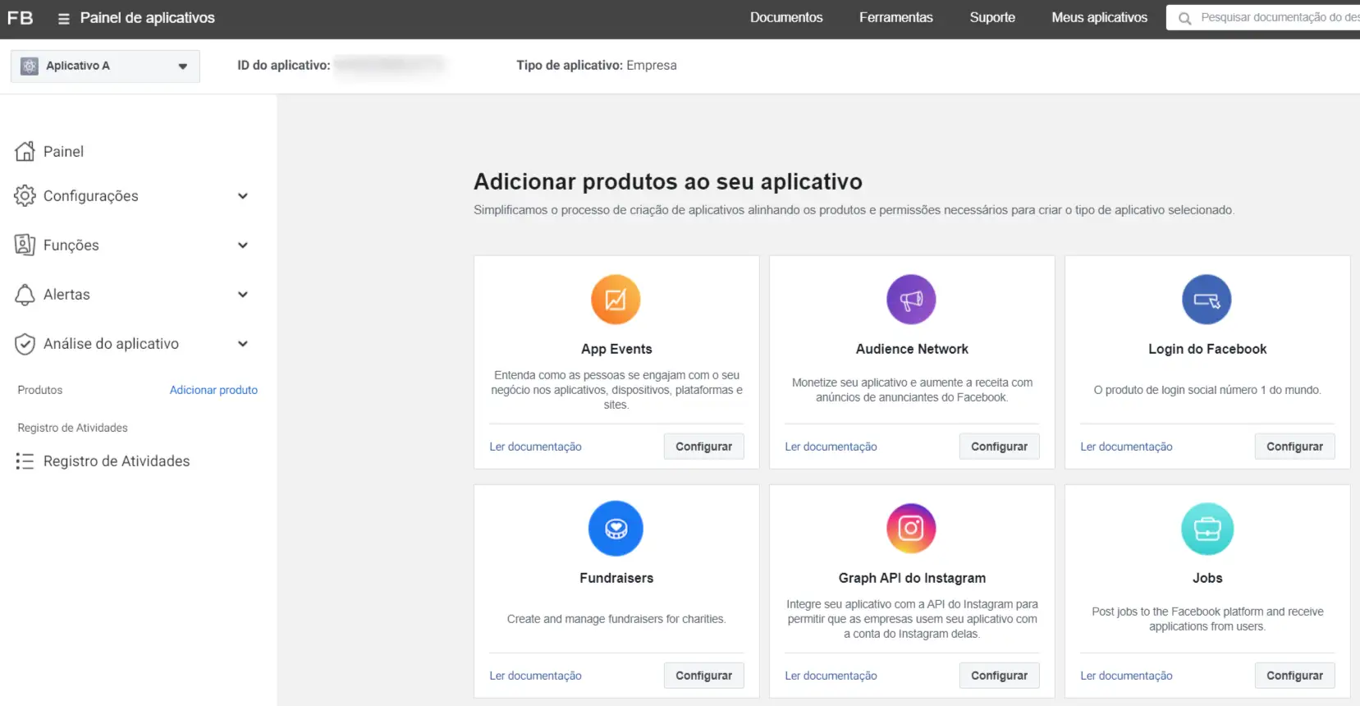Click the Graph API do Instagram icon
The height and width of the screenshot is (706, 1360).
(x=911, y=529)
